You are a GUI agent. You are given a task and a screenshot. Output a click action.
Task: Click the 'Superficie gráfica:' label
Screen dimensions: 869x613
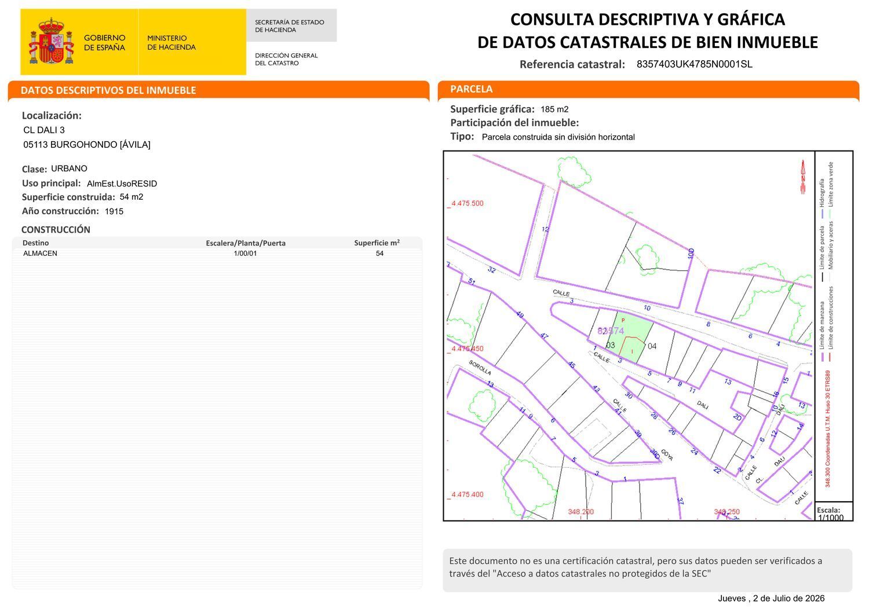[x=492, y=109]
